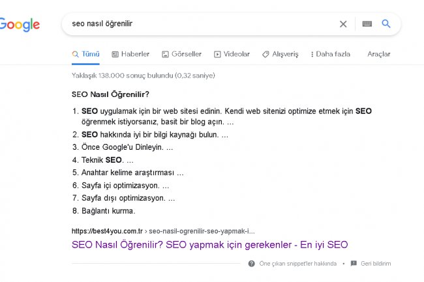
Task: Click list item 'Teknik SEO'
Action: click(x=103, y=160)
